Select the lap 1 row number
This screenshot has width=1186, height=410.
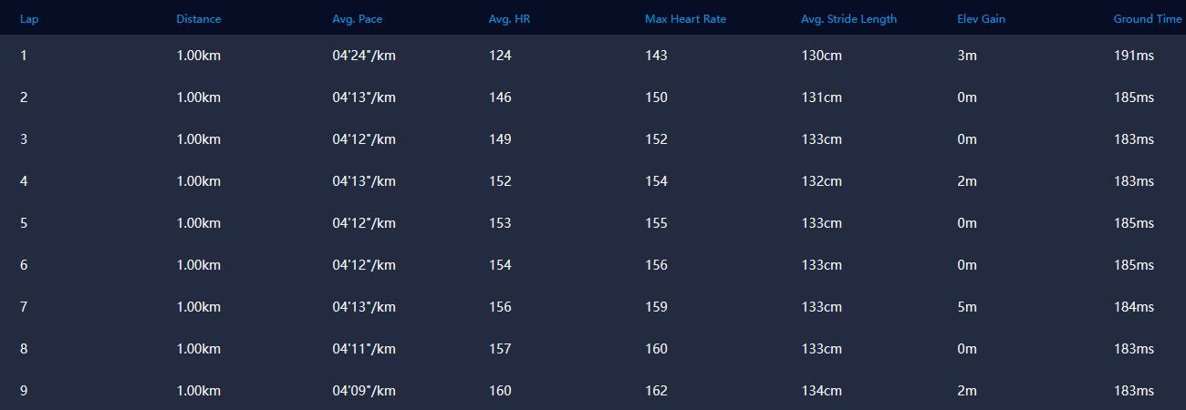click(24, 56)
